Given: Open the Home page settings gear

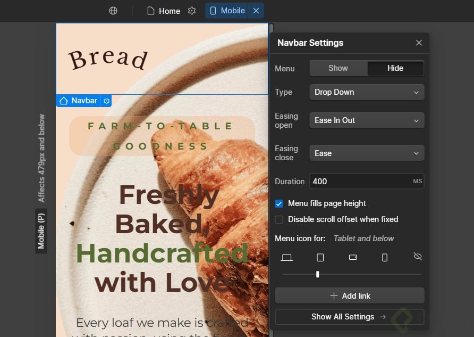Looking at the screenshot, I should click(x=192, y=11).
